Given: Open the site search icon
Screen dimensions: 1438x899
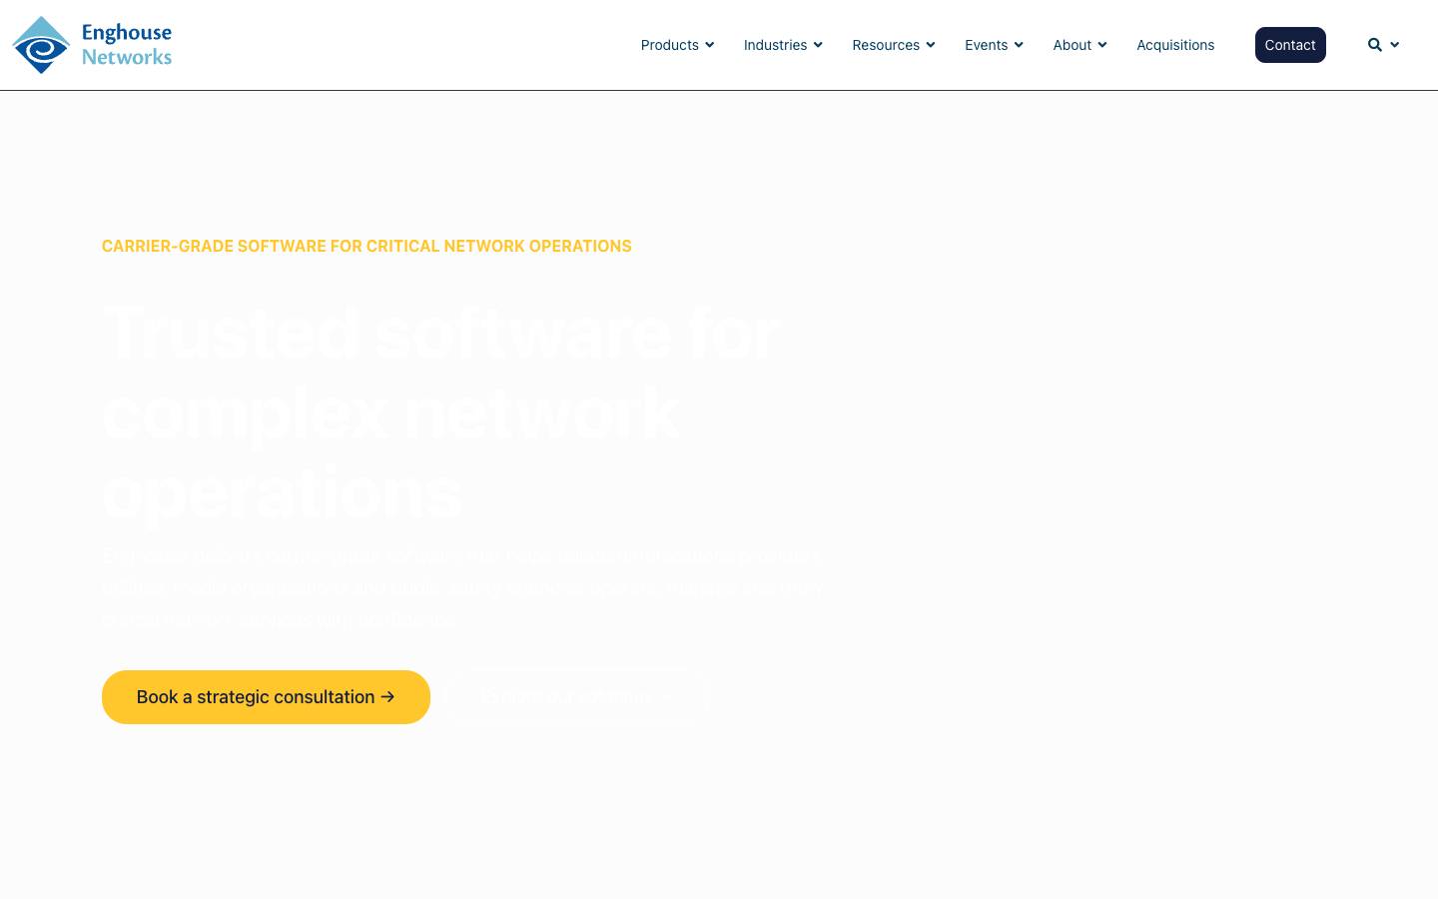Looking at the screenshot, I should click(x=1375, y=45).
